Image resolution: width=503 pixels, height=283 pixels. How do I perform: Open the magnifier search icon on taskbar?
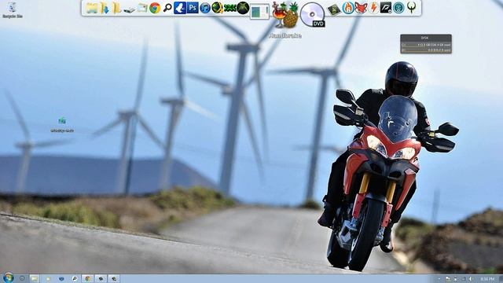[75, 278]
